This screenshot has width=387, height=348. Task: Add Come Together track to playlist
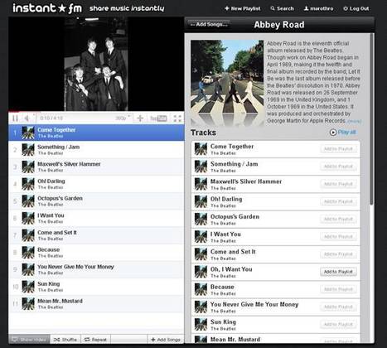click(338, 149)
